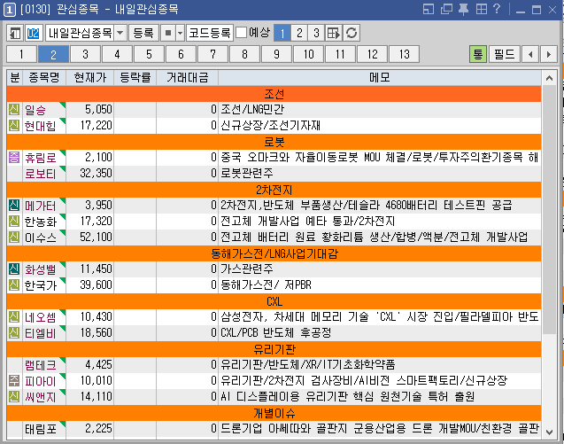Click the 신 badge beside 한국가

coord(14,284)
